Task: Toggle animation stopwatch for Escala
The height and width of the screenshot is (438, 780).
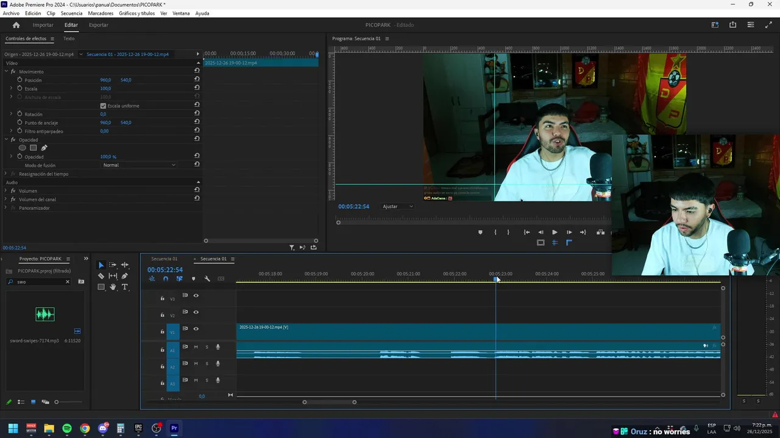Action: click(19, 88)
